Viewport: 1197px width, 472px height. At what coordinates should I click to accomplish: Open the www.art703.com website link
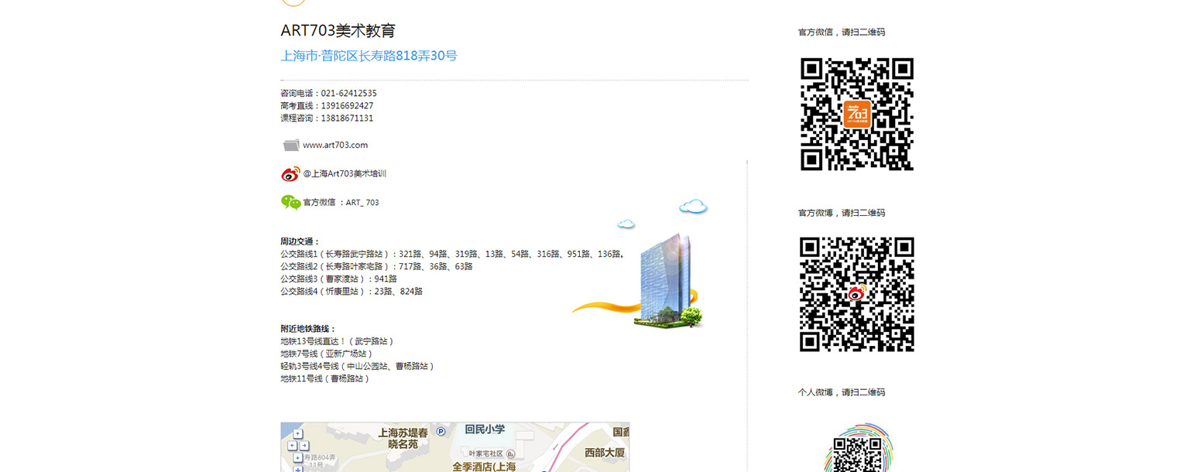[x=335, y=145]
